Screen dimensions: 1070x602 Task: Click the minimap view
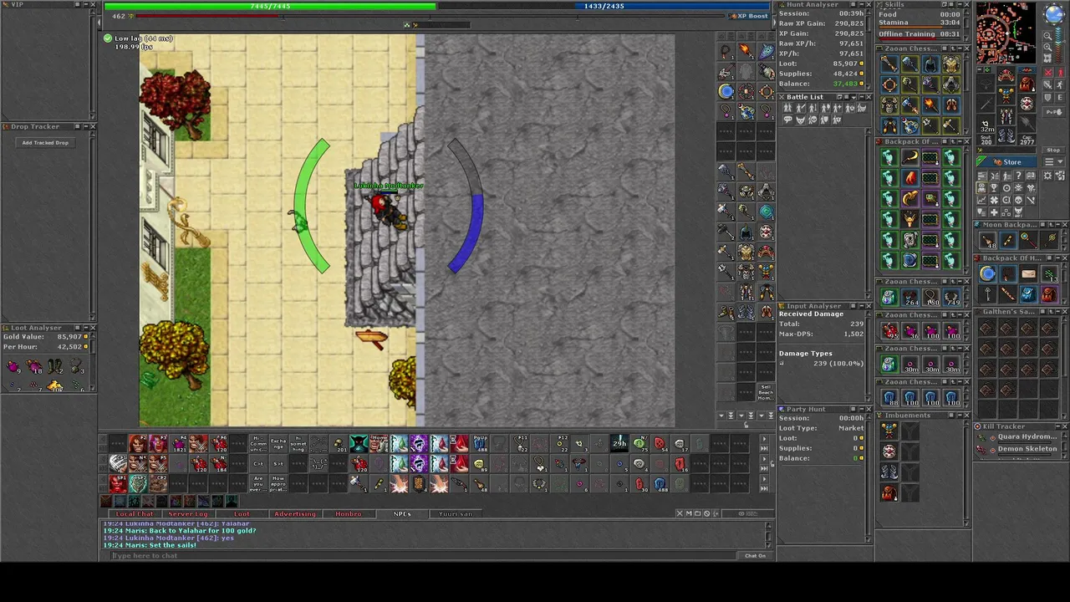(x=1006, y=33)
